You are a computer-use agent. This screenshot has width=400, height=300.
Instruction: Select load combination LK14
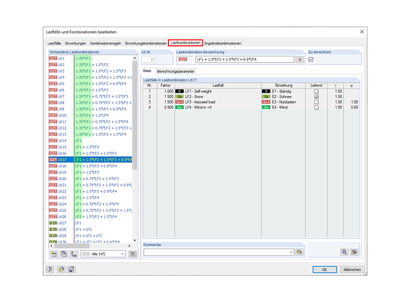click(x=91, y=141)
